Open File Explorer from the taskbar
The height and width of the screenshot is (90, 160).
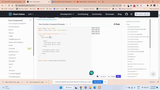(90, 87)
